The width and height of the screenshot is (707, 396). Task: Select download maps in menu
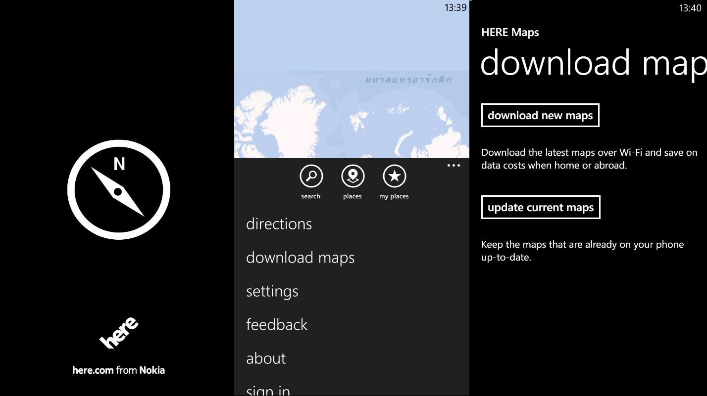300,258
